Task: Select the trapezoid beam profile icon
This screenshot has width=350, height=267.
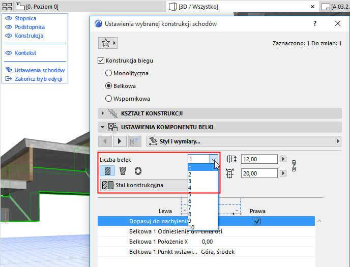Action: click(123, 171)
